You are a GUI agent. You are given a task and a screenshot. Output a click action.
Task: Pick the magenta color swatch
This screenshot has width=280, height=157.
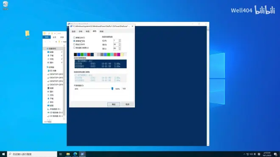tap(118, 55)
